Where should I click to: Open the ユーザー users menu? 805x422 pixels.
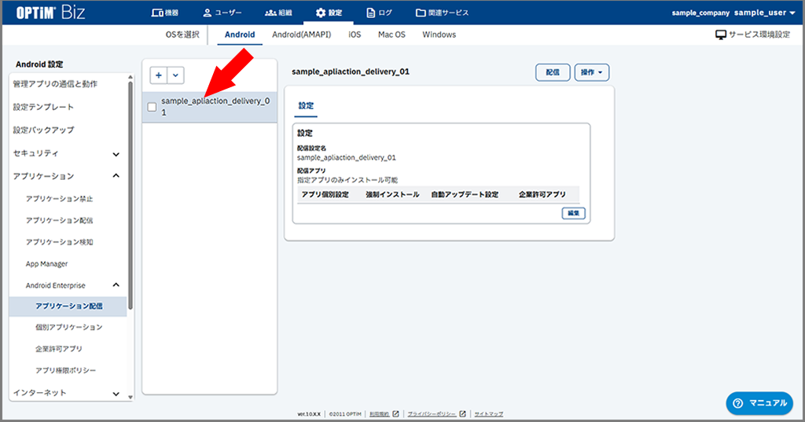click(x=222, y=13)
